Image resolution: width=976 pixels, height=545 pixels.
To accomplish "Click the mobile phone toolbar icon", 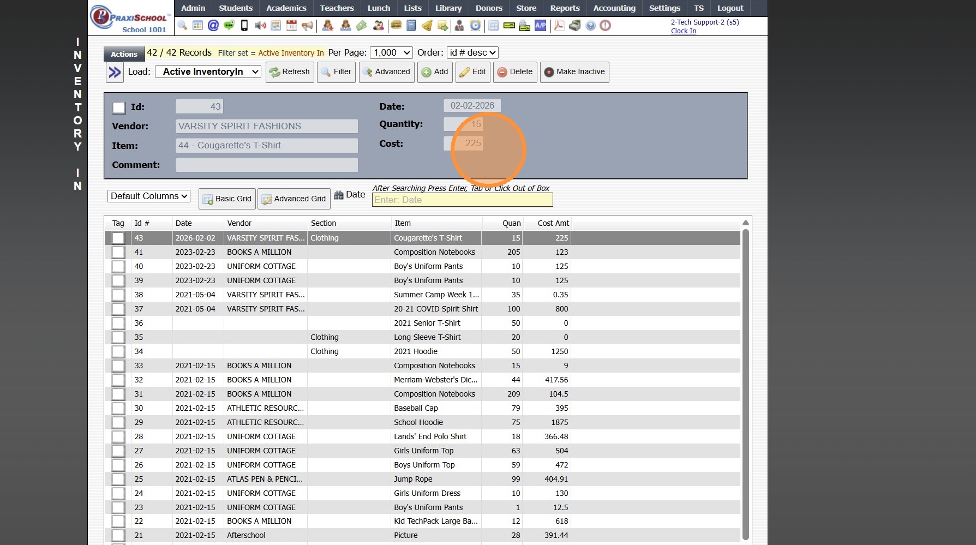I will coord(244,26).
